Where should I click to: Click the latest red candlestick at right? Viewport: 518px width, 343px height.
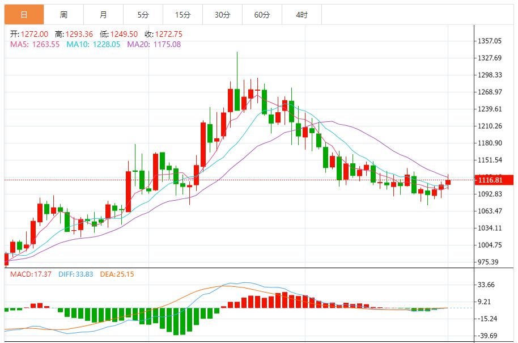(448, 182)
